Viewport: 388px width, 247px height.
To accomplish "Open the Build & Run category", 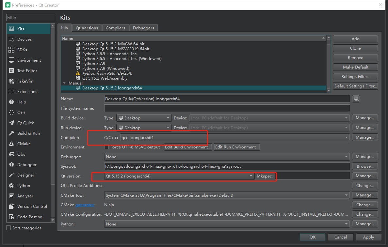I will point(28,133).
